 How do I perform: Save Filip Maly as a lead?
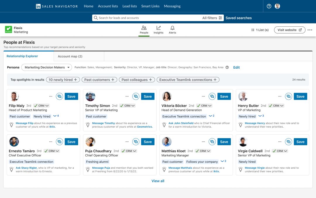[71, 97]
